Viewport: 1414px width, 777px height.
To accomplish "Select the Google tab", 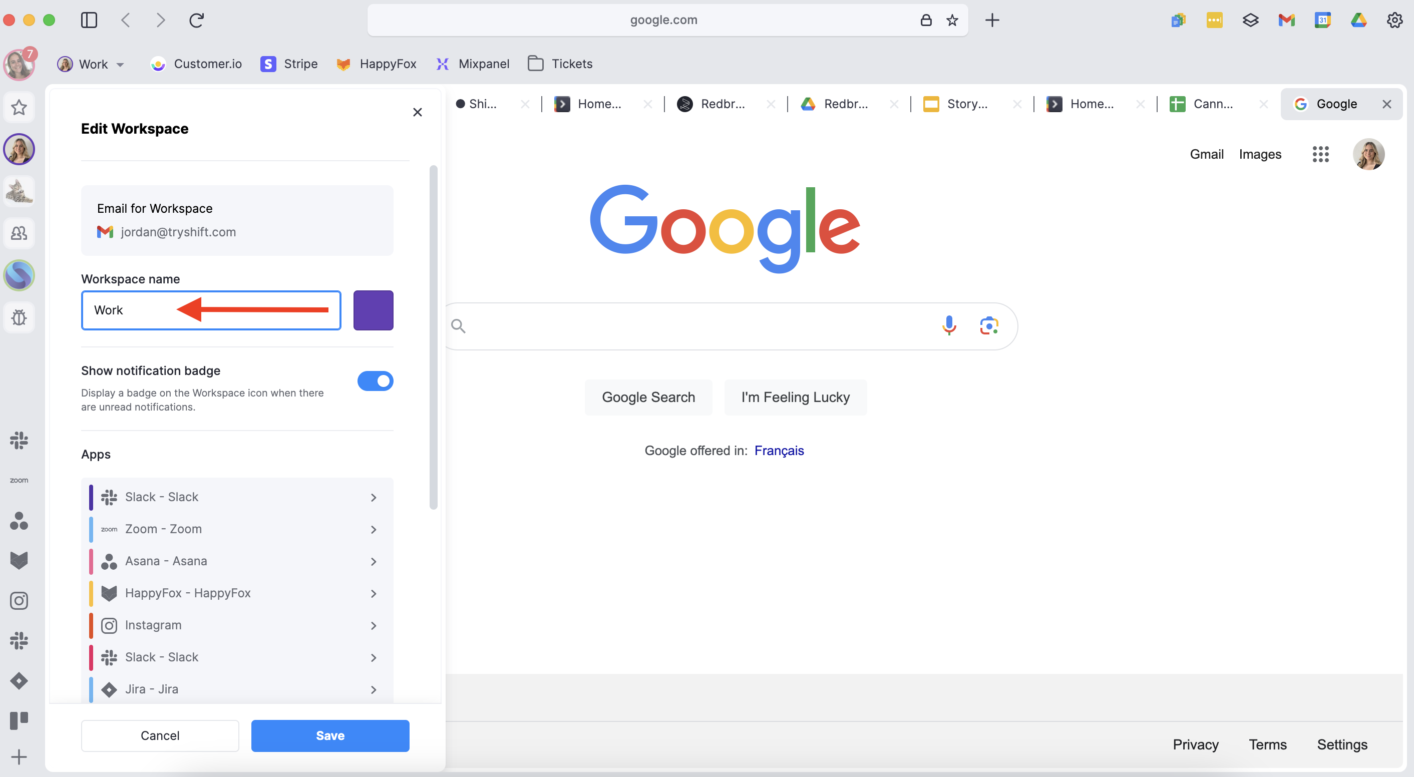I will [x=1340, y=104].
